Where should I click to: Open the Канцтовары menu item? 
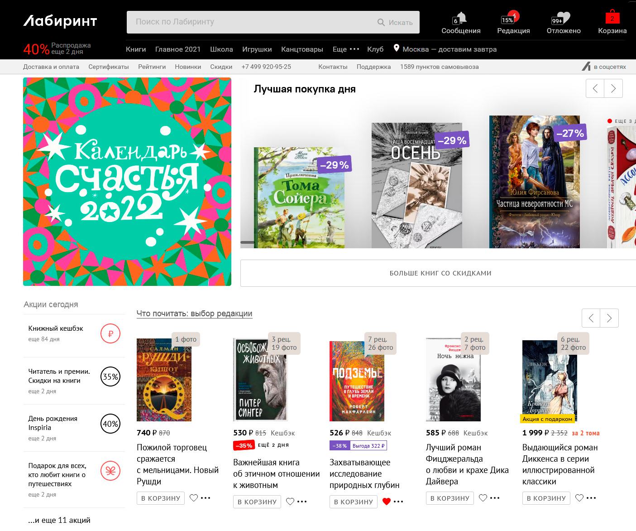302,49
